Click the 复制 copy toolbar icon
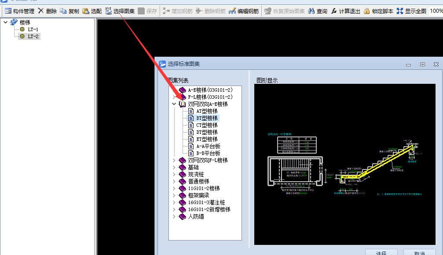 pos(63,11)
